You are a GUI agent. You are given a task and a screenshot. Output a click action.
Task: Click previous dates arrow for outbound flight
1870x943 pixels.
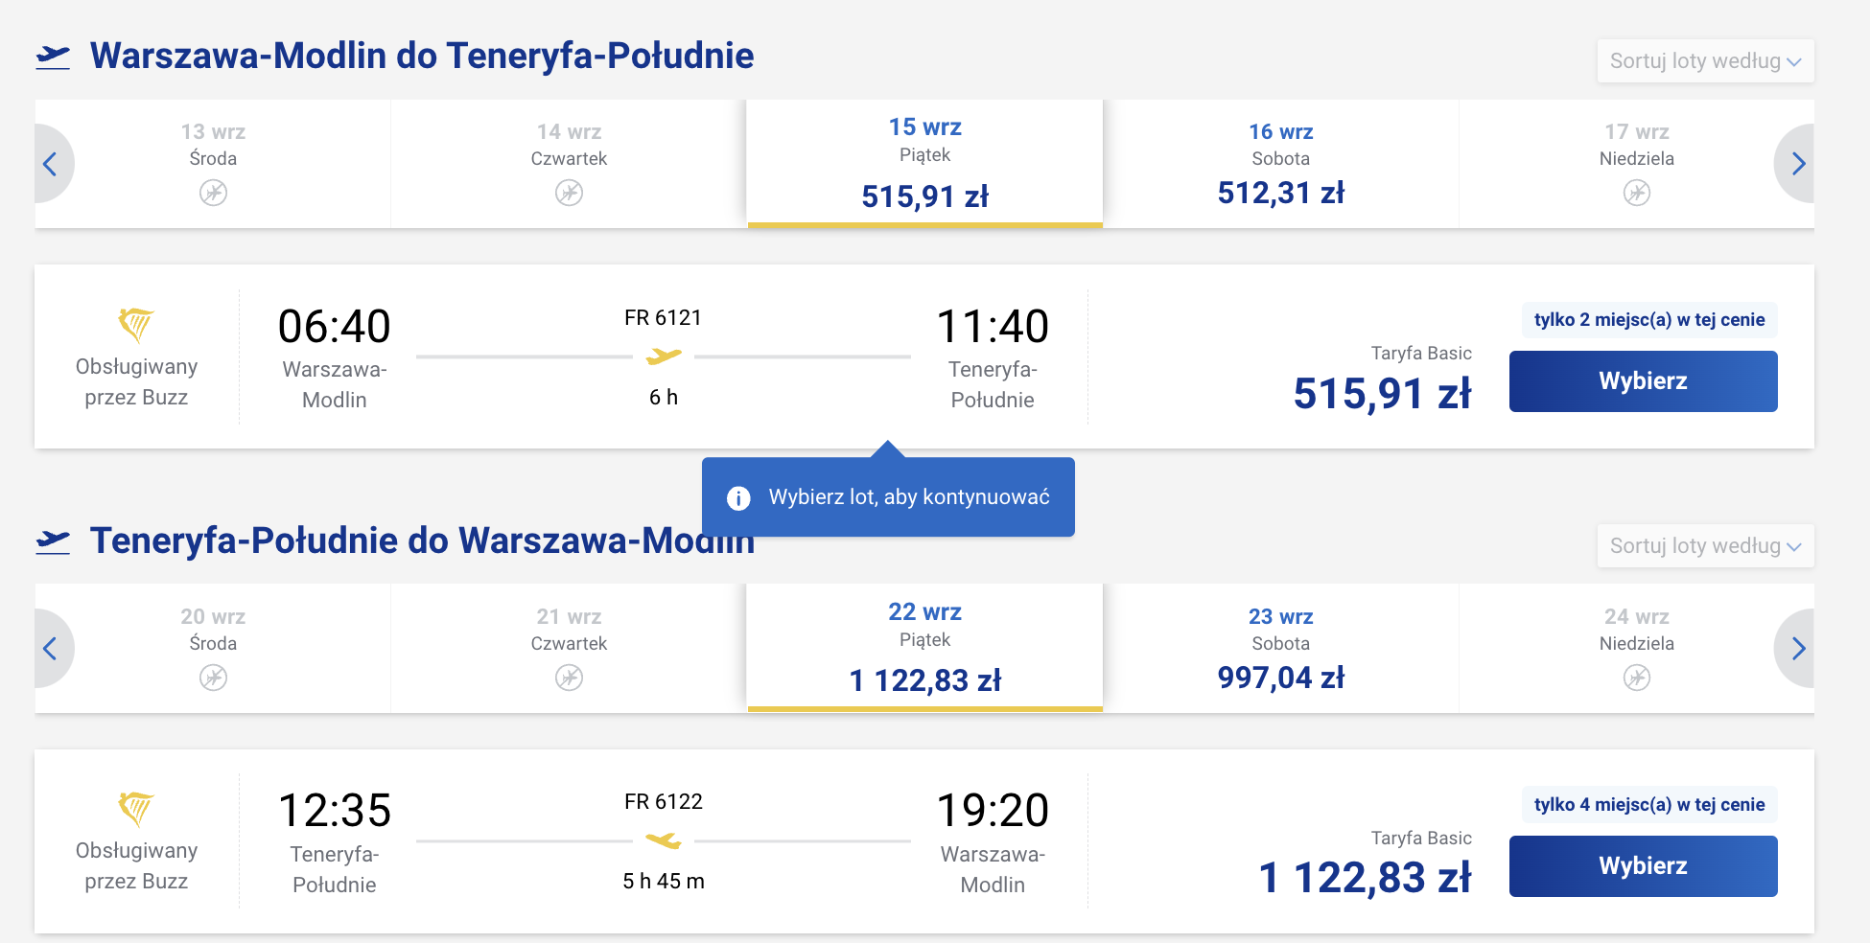[52, 164]
